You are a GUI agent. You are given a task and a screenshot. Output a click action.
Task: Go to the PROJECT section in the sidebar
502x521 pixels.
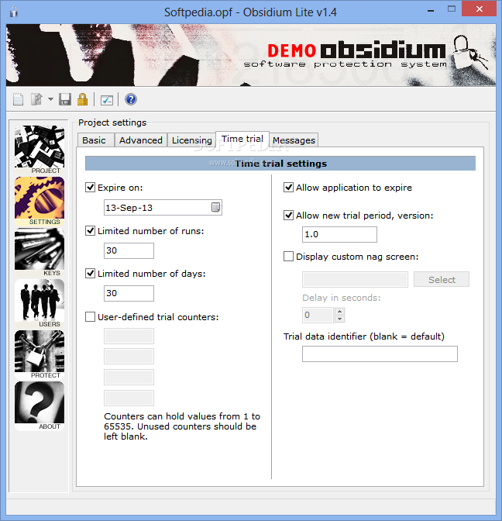[40, 150]
